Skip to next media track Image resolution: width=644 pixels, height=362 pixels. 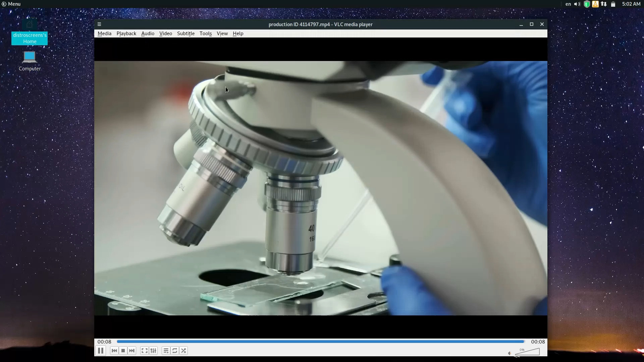pos(132,351)
